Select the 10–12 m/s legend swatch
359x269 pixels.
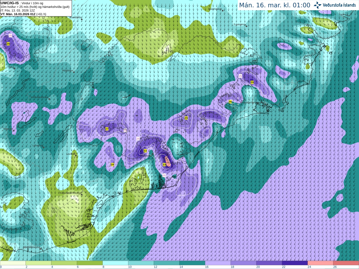(141, 263)
